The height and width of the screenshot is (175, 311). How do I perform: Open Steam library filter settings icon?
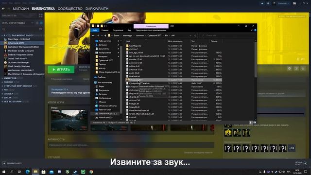tap(41, 29)
